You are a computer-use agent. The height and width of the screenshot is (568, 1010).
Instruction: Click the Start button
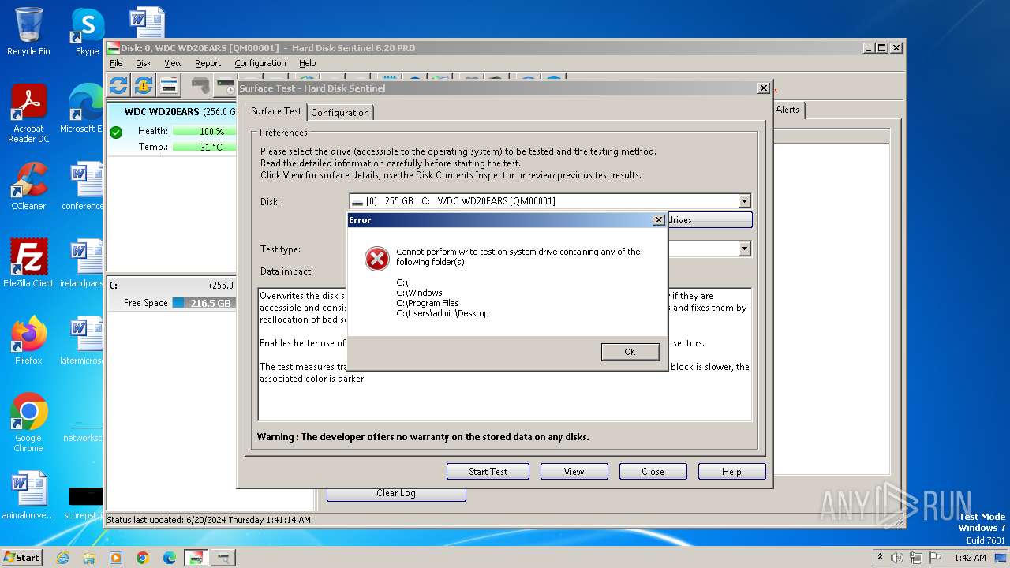coord(21,558)
